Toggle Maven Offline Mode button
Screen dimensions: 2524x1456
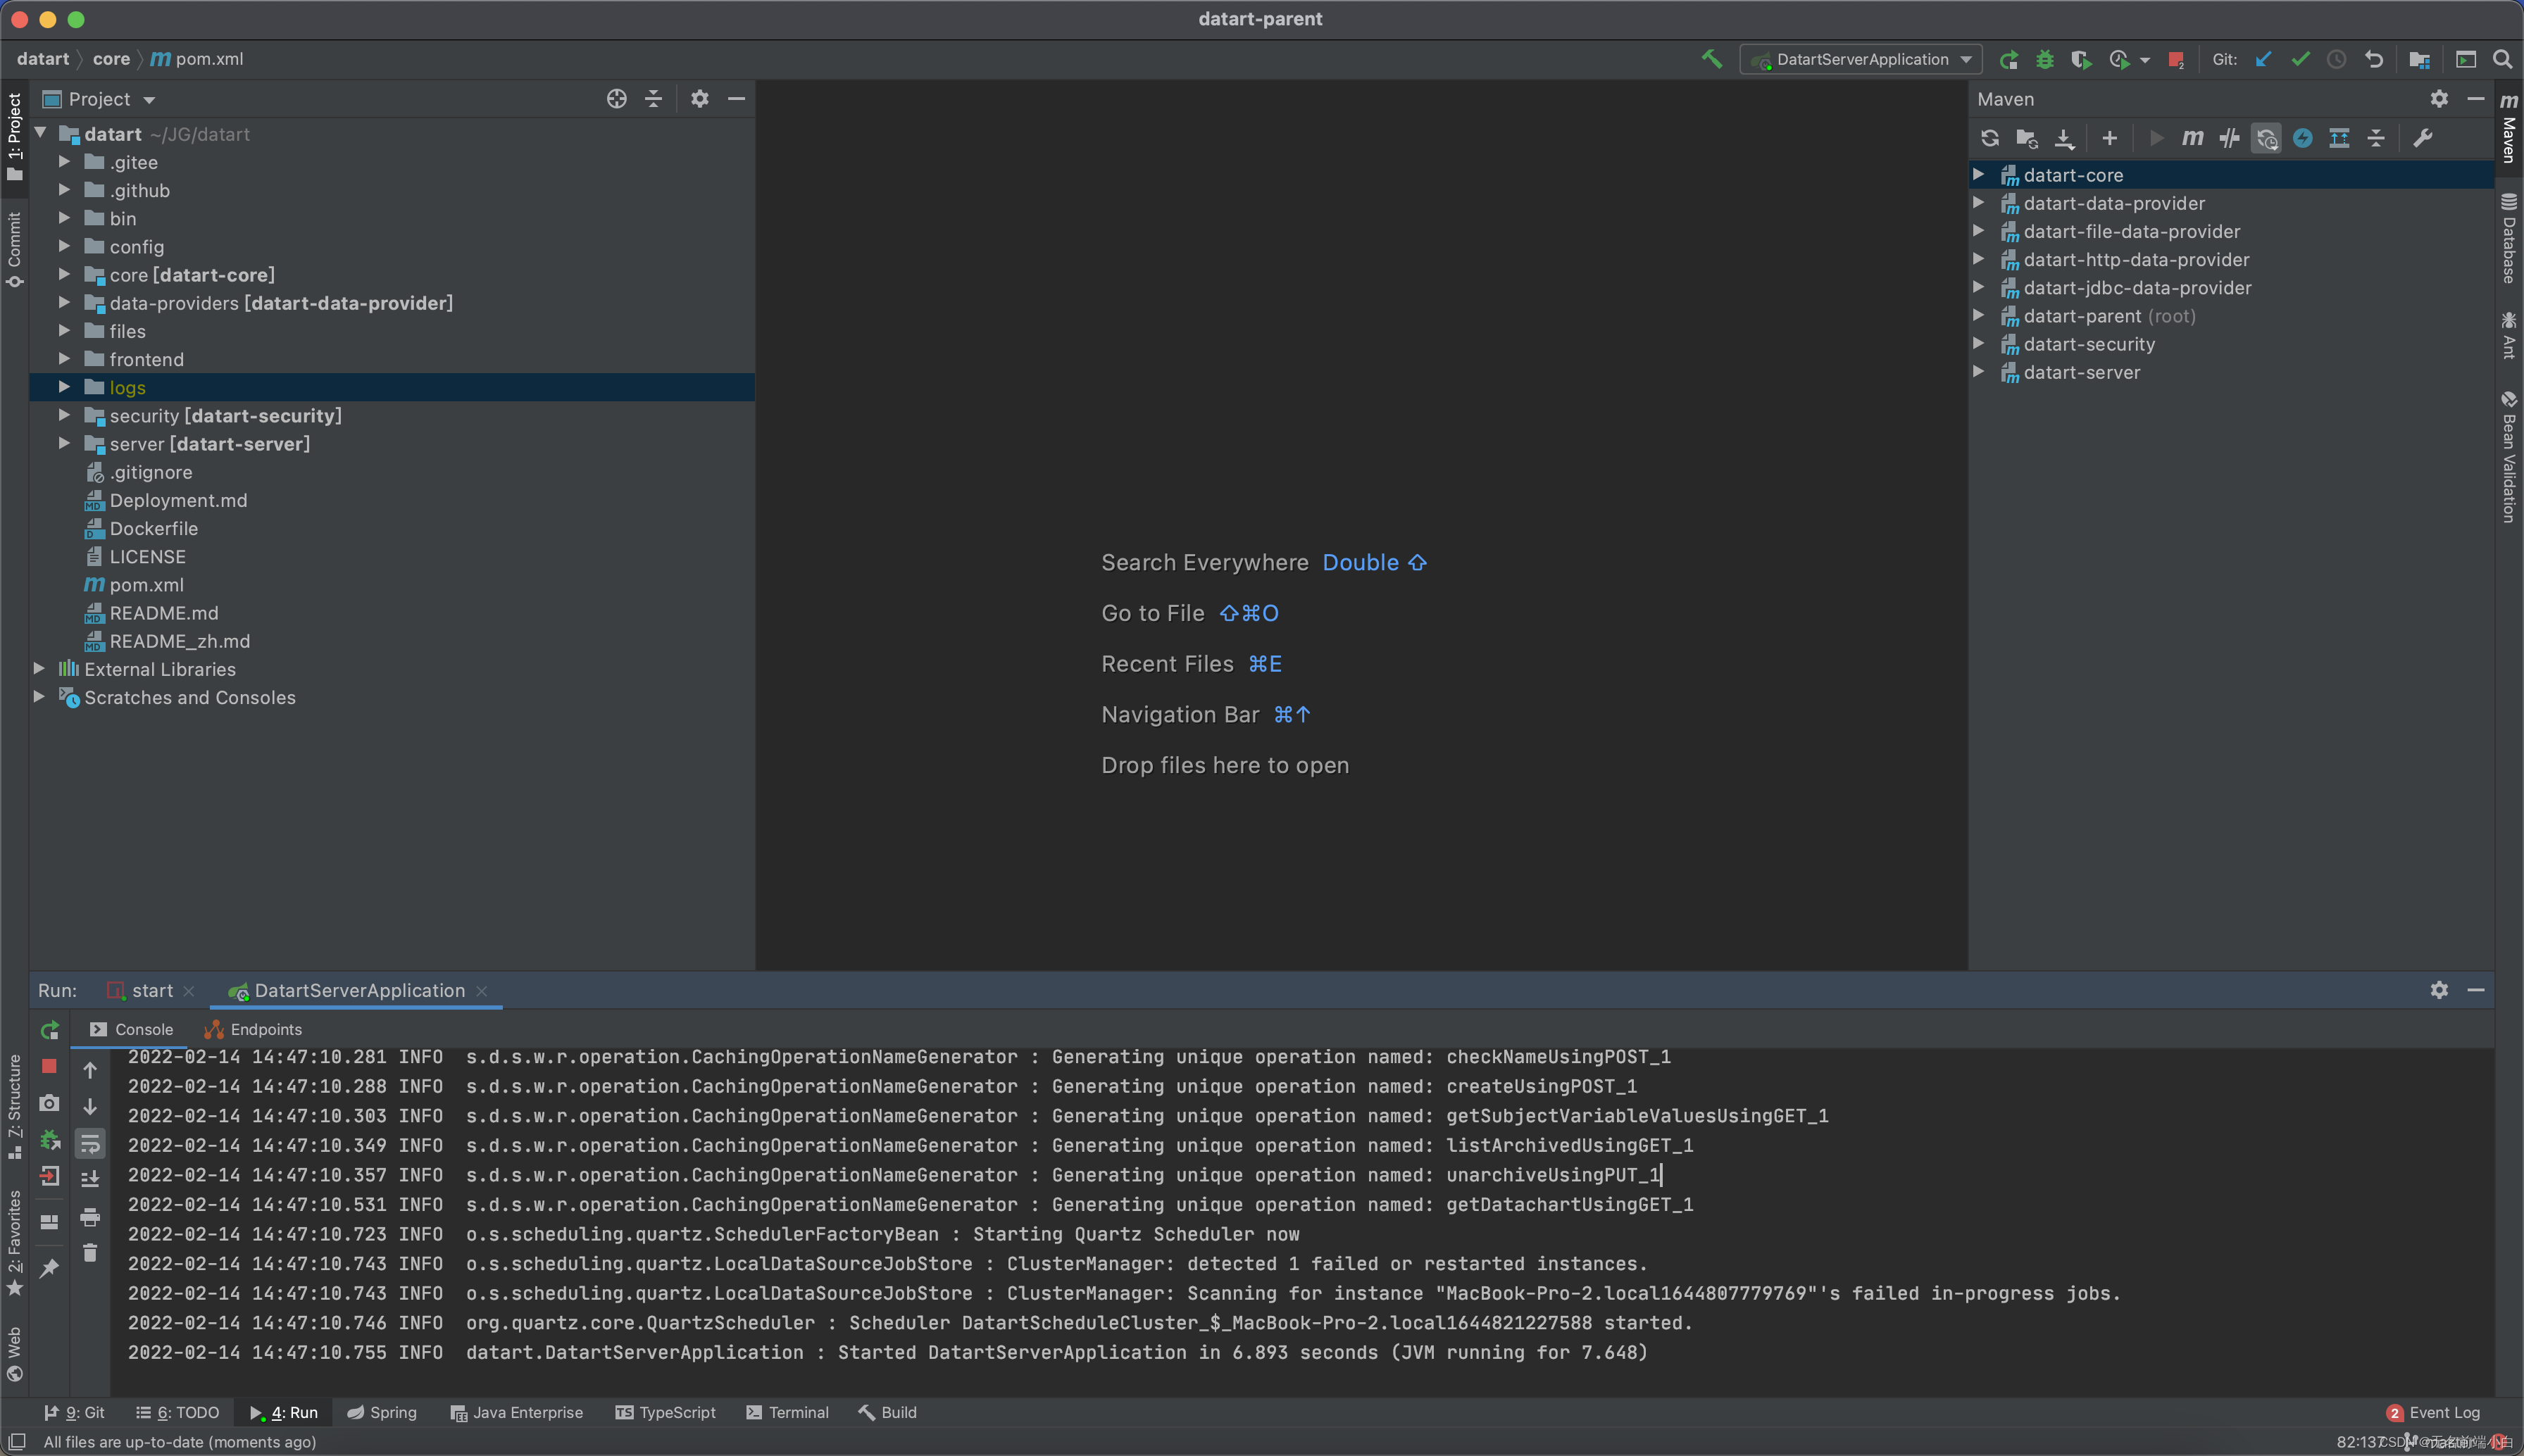click(x=2229, y=138)
